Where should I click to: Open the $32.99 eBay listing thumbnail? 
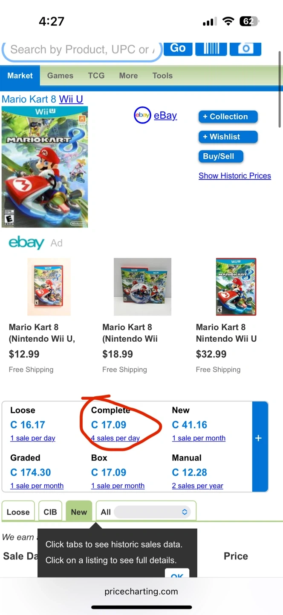tap(236, 287)
